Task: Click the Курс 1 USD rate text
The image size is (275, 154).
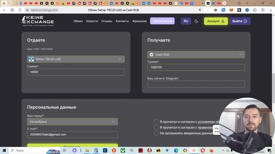Action: point(40,49)
